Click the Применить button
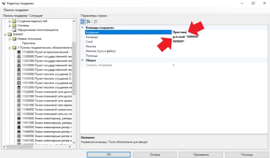The image size is (270, 158). (201, 154)
